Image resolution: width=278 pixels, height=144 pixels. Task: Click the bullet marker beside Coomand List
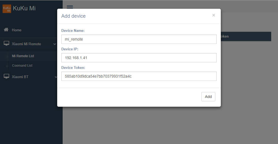point(7,66)
